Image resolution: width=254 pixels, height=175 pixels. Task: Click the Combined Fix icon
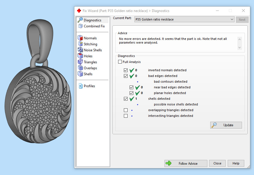[x=80, y=26]
